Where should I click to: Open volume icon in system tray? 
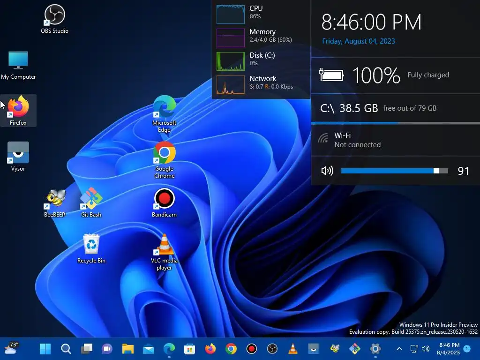(x=426, y=349)
